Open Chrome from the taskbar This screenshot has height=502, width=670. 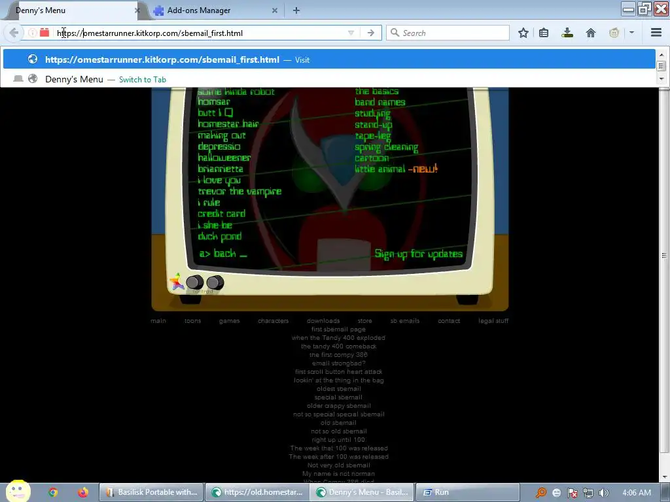click(x=53, y=492)
